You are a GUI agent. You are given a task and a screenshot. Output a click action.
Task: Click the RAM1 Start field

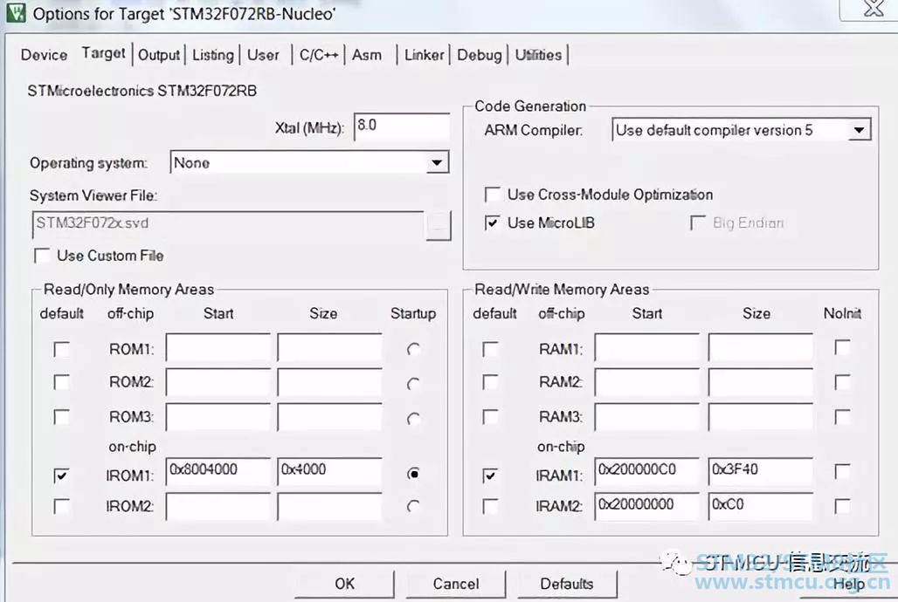click(646, 347)
